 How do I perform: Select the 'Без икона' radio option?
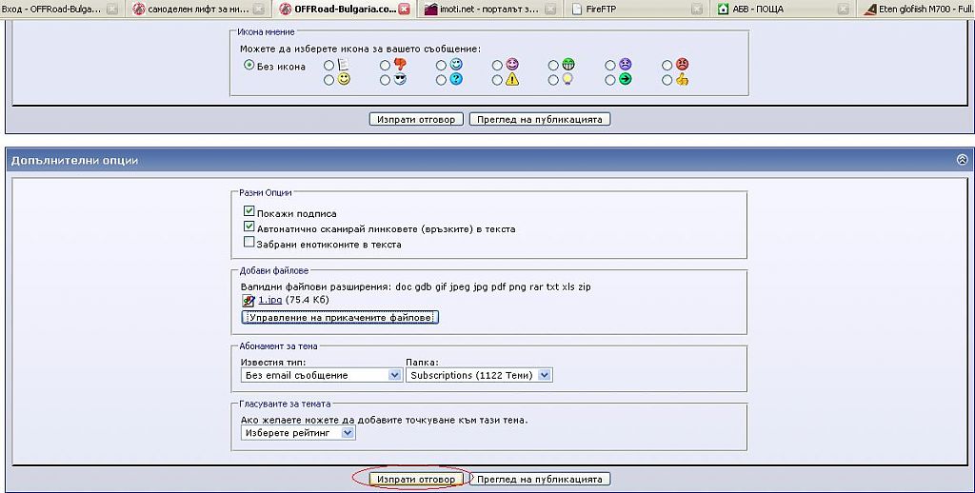(x=249, y=66)
